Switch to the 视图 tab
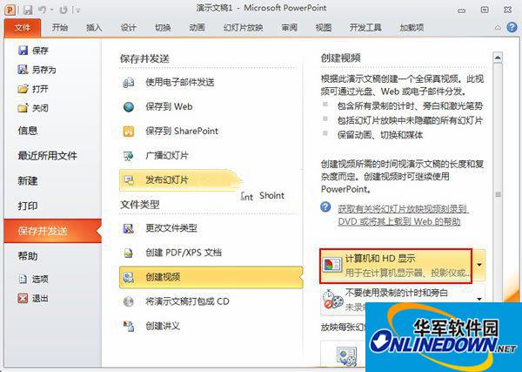The image size is (522, 372). click(x=324, y=27)
